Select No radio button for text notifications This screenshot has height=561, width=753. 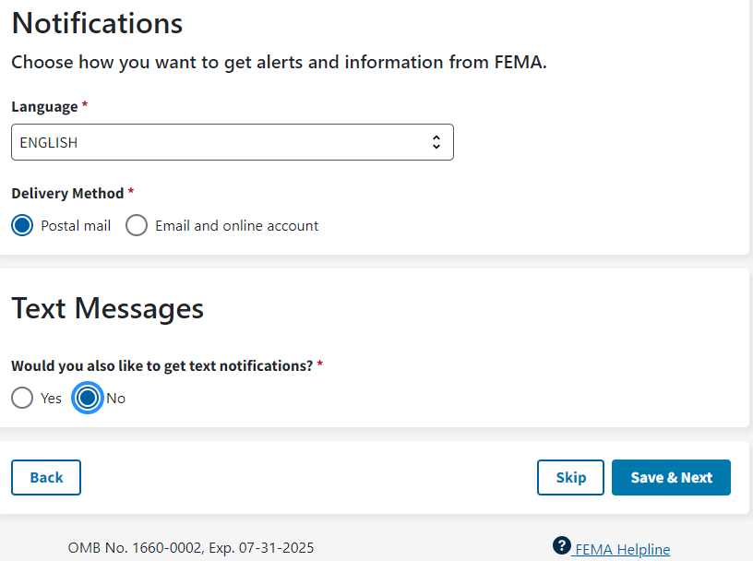coord(88,398)
